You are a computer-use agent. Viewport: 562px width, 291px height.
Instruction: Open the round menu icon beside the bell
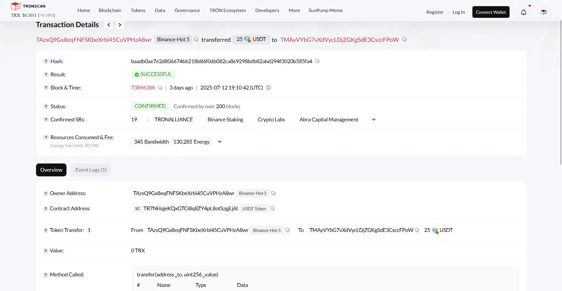click(544, 12)
